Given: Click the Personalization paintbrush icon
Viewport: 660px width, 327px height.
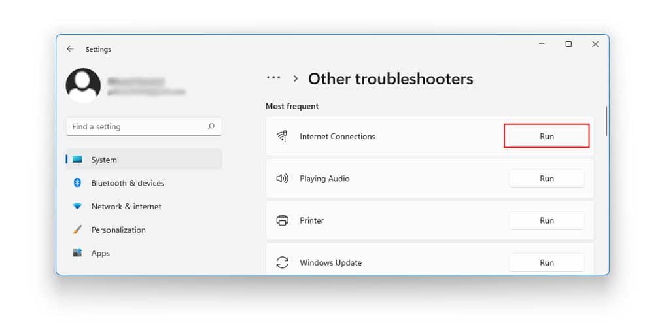Looking at the screenshot, I should coord(77,230).
